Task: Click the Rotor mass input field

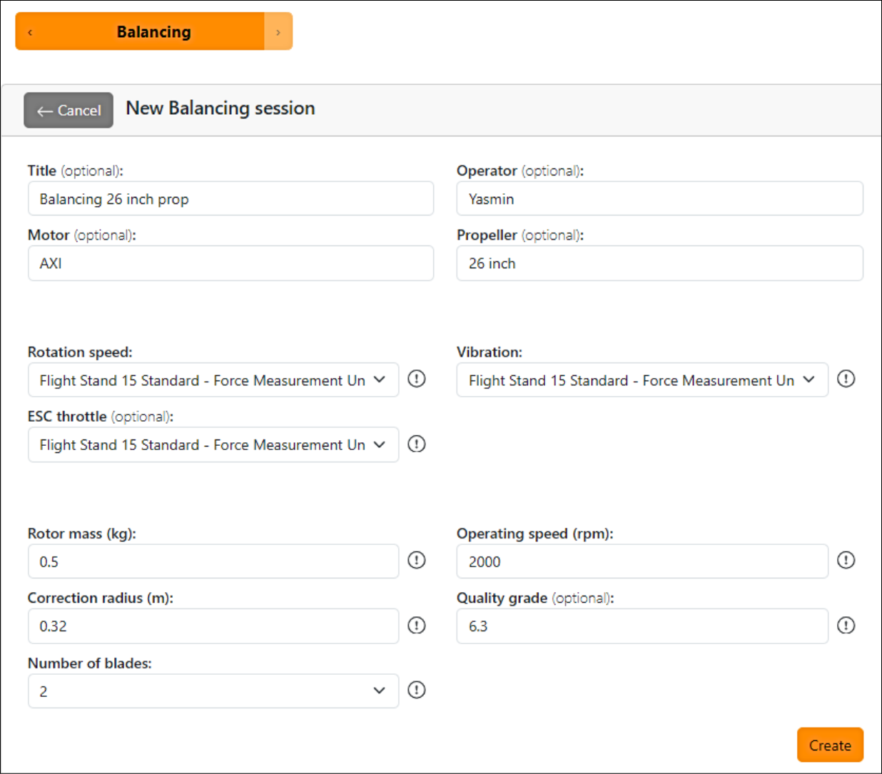Action: click(213, 561)
